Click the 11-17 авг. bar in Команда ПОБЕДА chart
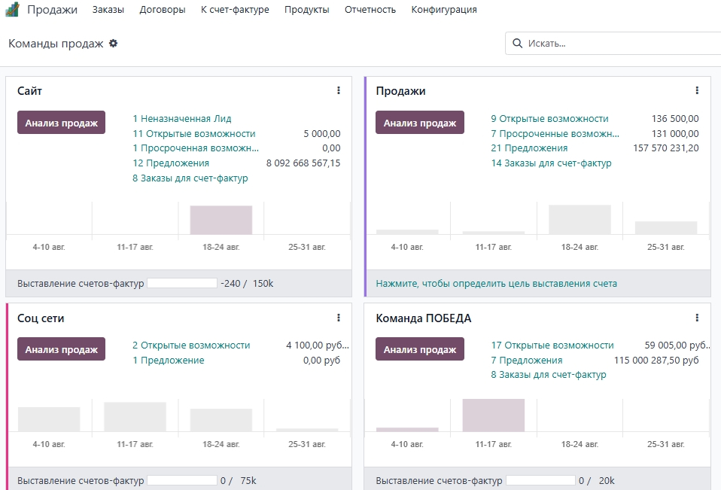 click(x=493, y=415)
